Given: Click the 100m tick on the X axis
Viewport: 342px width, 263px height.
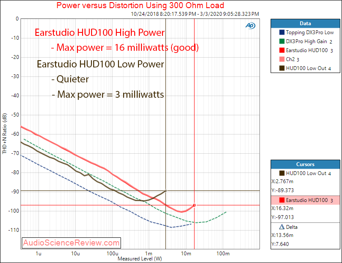Looking at the screenshot, I should pyautogui.click(x=223, y=254).
